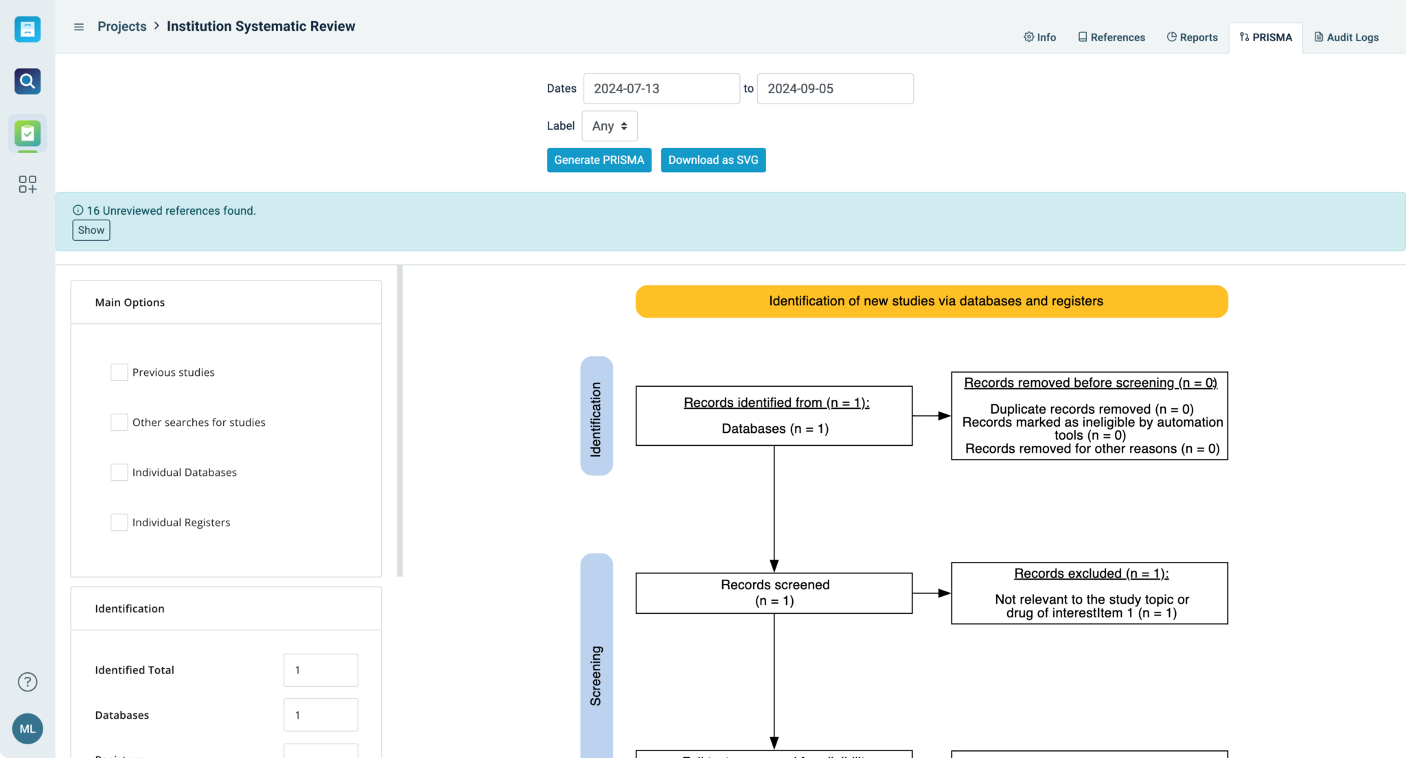Open the Label dropdown set to Any
The image size is (1406, 758).
[609, 126]
